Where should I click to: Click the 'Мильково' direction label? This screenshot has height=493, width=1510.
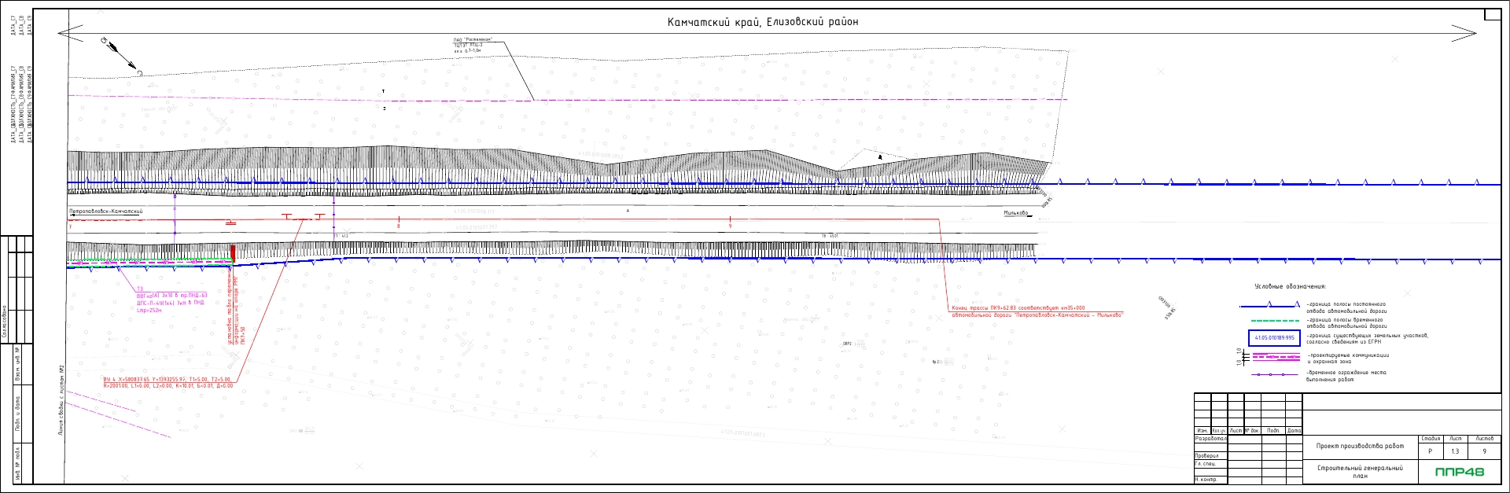click(1015, 212)
